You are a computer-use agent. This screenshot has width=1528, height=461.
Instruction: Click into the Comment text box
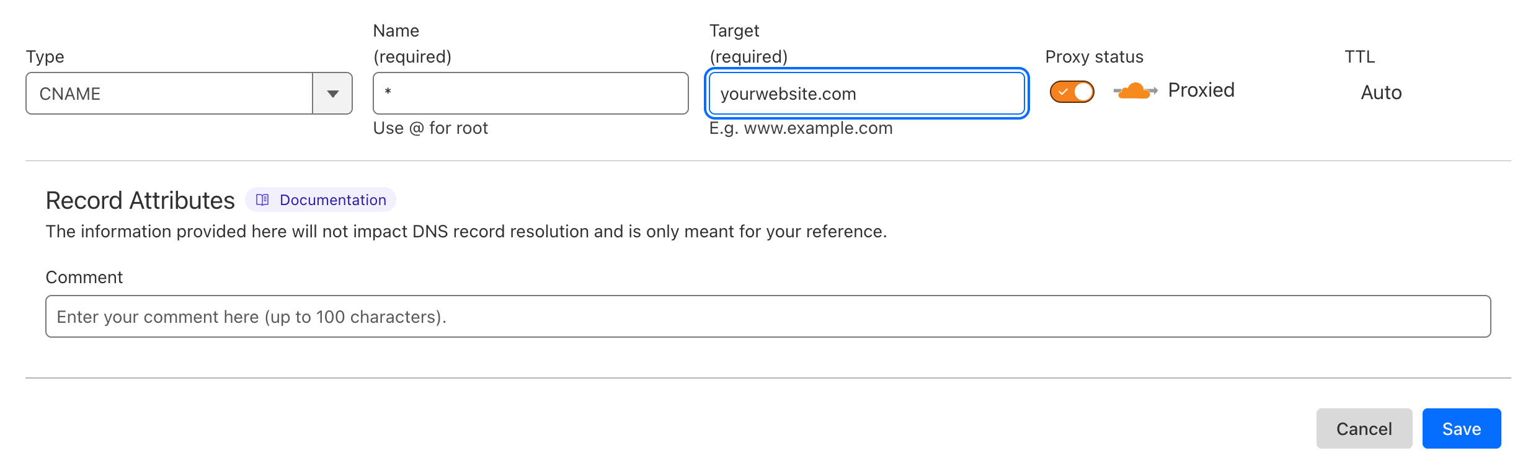coord(768,317)
